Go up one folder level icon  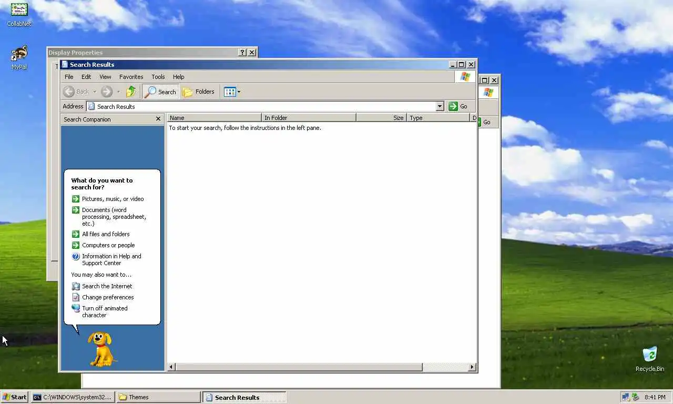pos(131,92)
